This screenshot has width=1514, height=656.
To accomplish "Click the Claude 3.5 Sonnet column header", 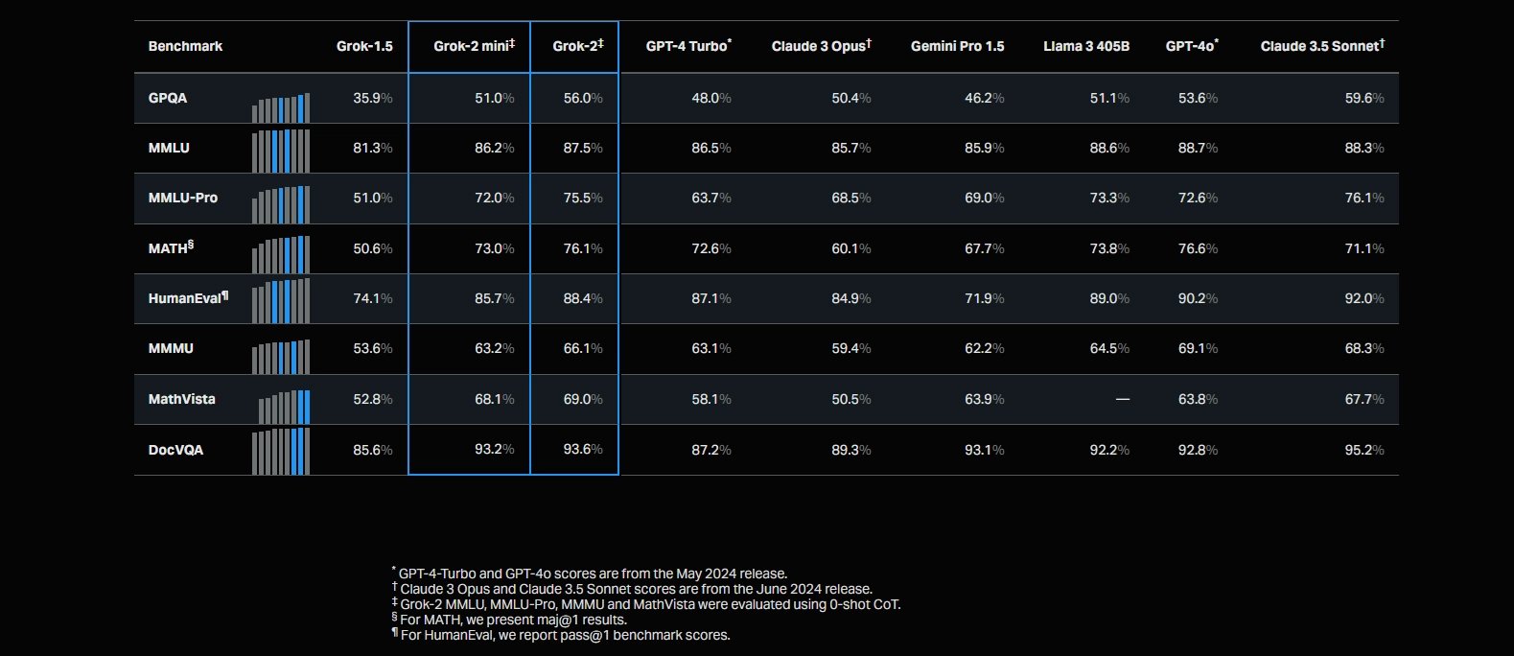I will [x=1321, y=46].
